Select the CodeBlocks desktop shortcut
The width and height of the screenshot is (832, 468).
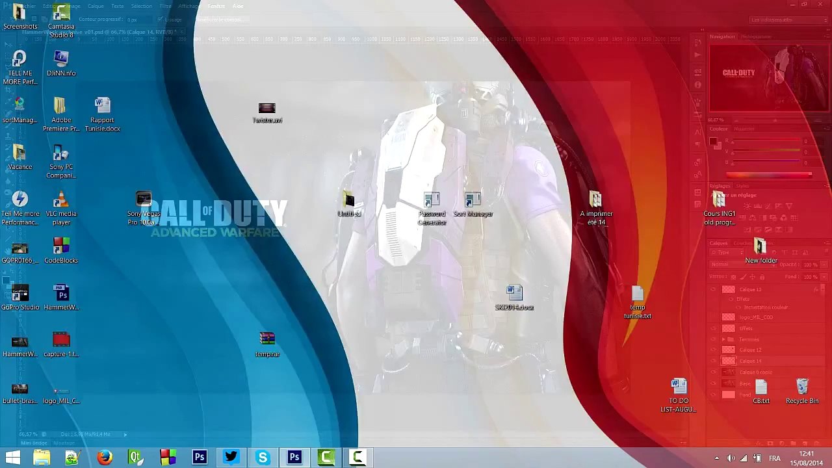coord(61,251)
